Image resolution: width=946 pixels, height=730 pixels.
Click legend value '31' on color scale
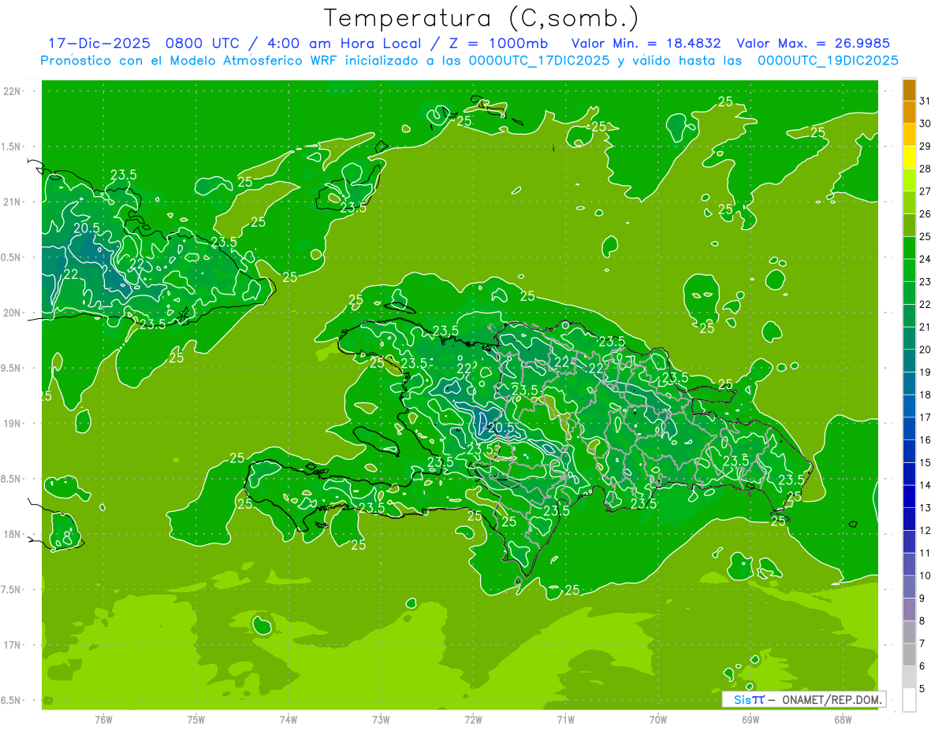(x=926, y=101)
